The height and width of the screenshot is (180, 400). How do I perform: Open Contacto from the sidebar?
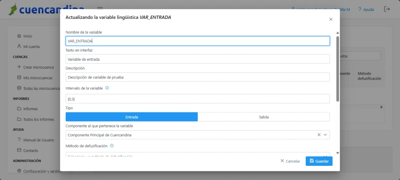(31, 151)
